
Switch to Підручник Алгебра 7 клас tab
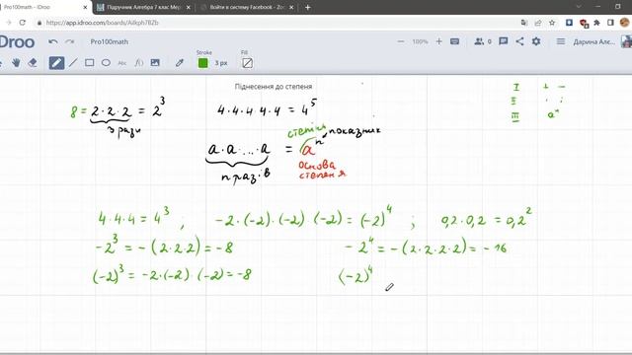click(143, 7)
